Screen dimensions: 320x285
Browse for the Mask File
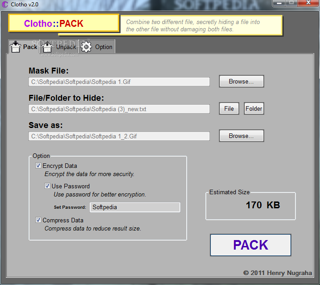pos(242,81)
